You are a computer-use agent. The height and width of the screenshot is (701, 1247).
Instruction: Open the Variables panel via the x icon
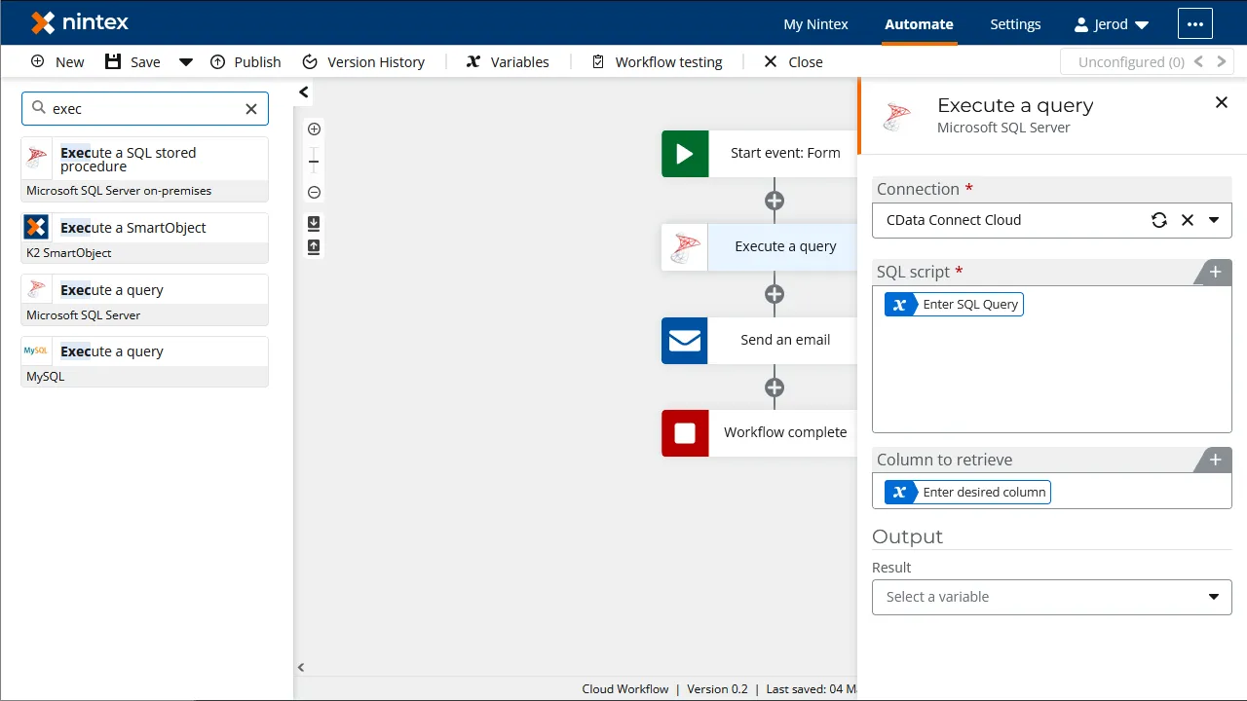[473, 61]
